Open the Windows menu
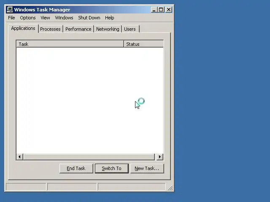The width and height of the screenshot is (270, 202). [x=64, y=18]
